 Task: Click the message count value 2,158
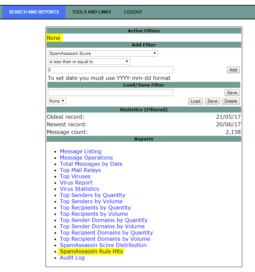coord(233,132)
